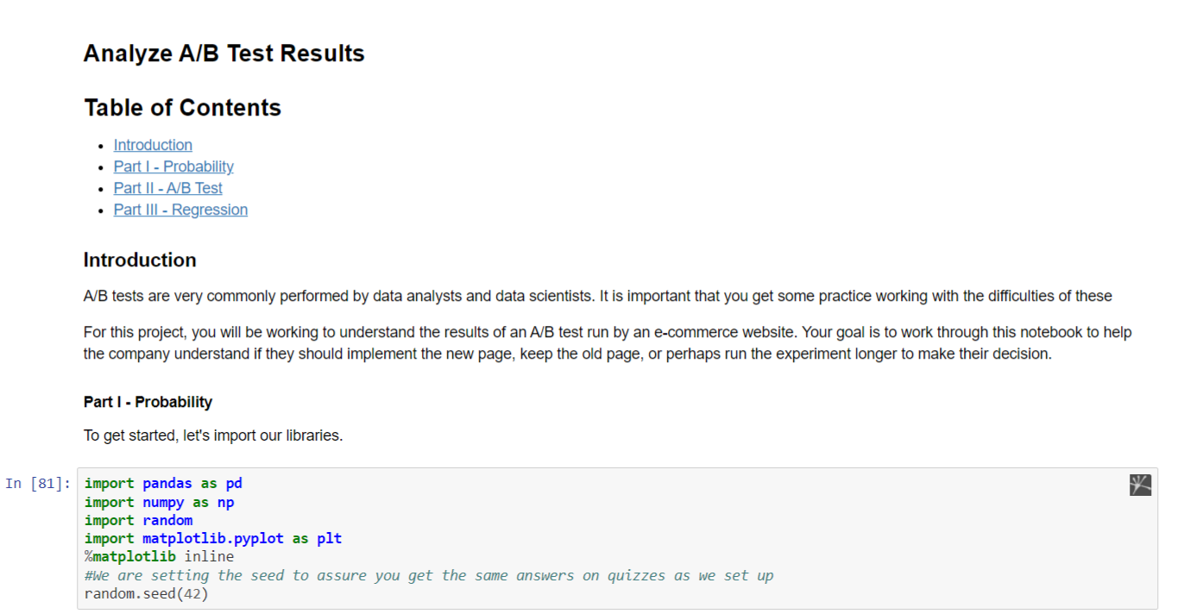Select the In [81] cell prompt
The width and height of the screenshot is (1178, 614).
click(x=38, y=484)
